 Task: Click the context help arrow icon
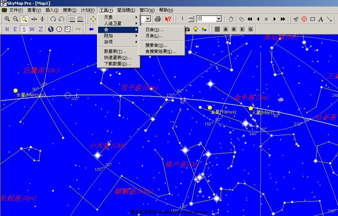click(168, 19)
